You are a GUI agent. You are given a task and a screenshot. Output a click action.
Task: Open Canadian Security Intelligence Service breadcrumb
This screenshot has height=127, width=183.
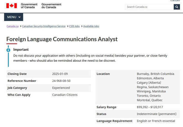pyautogui.click(x=44, y=26)
